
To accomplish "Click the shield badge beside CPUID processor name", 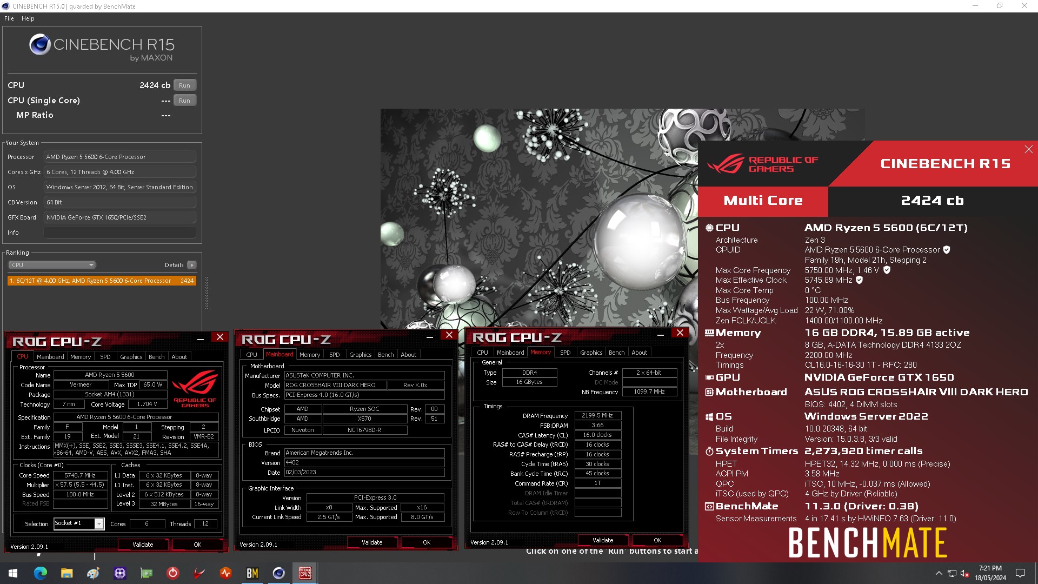I will pyautogui.click(x=947, y=250).
